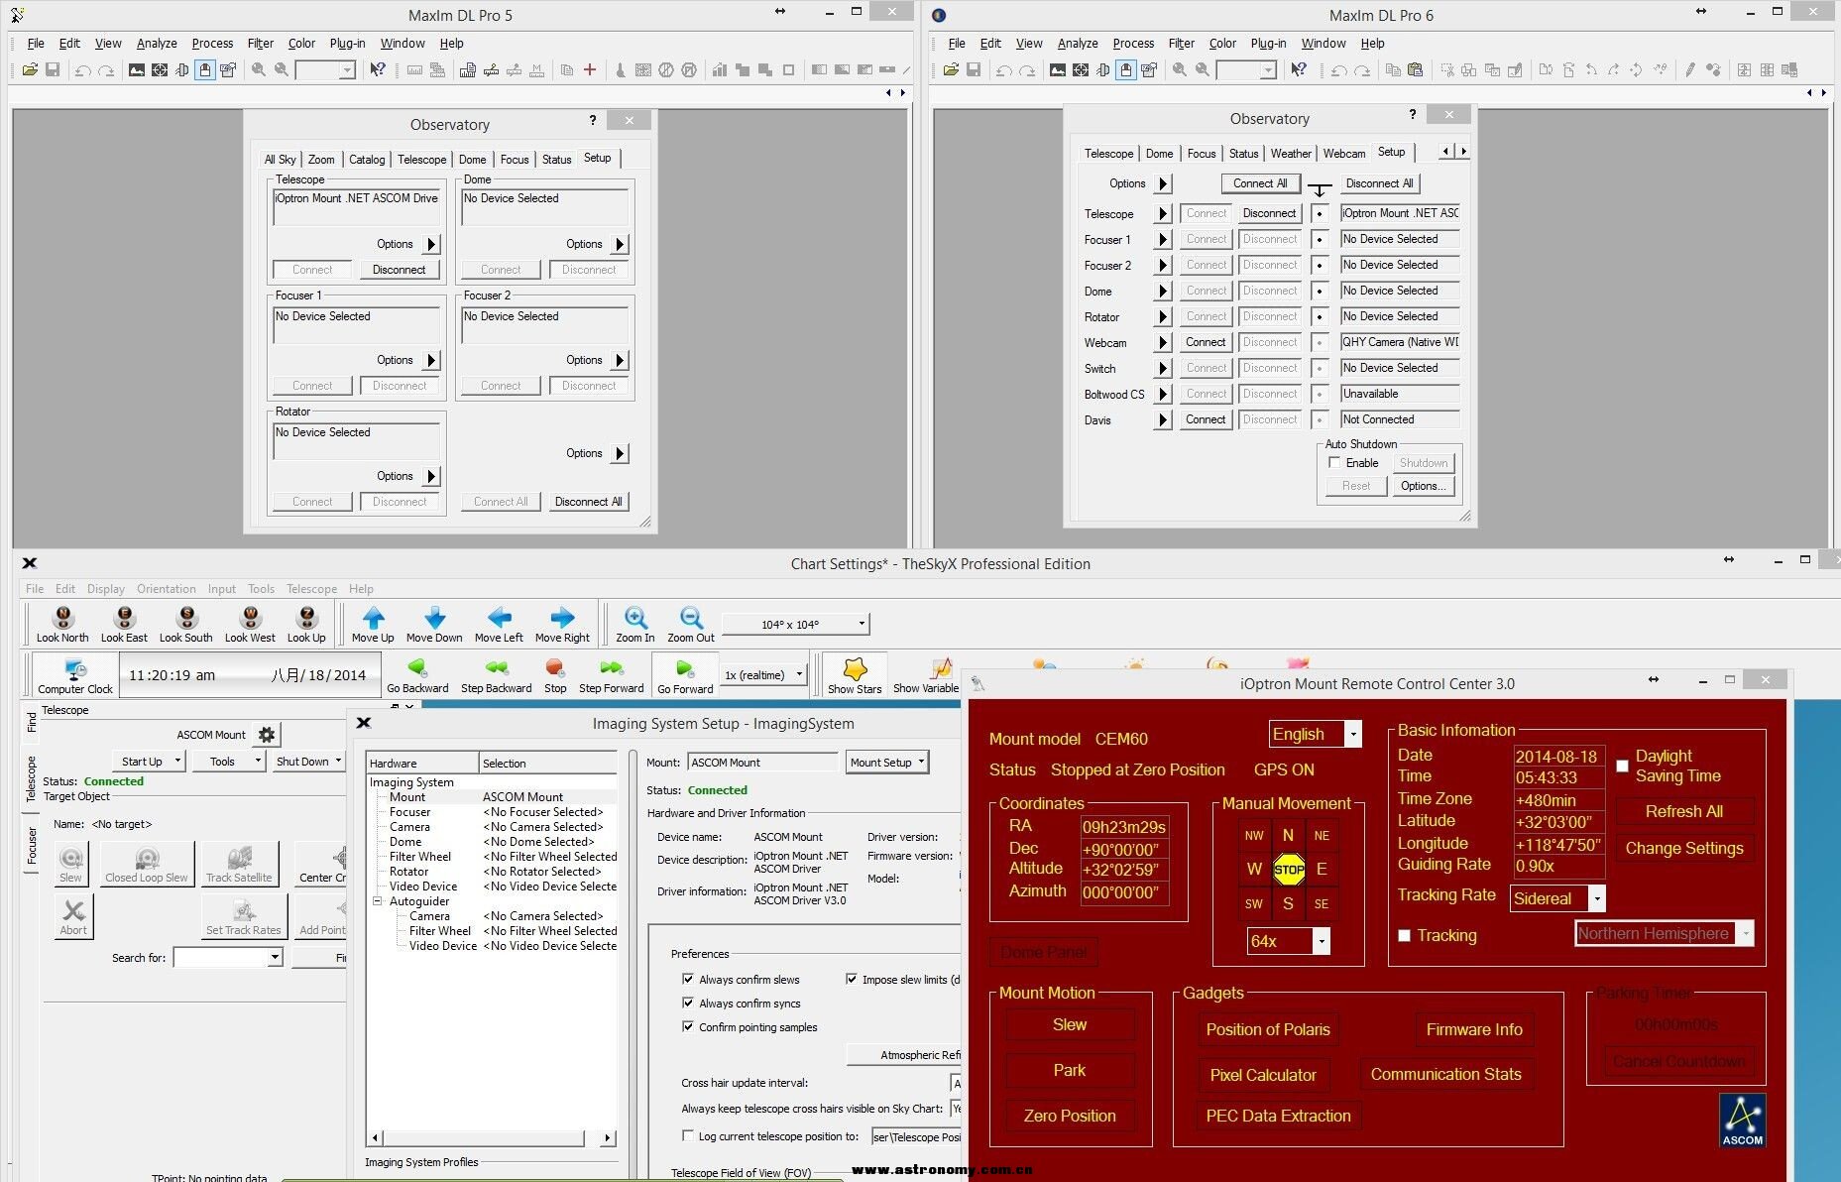Click Position of Polaris button
1841x1182 pixels.
(x=1268, y=1029)
